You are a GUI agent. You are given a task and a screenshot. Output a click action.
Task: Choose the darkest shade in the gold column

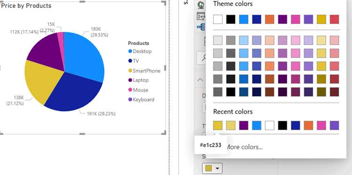[321, 92]
